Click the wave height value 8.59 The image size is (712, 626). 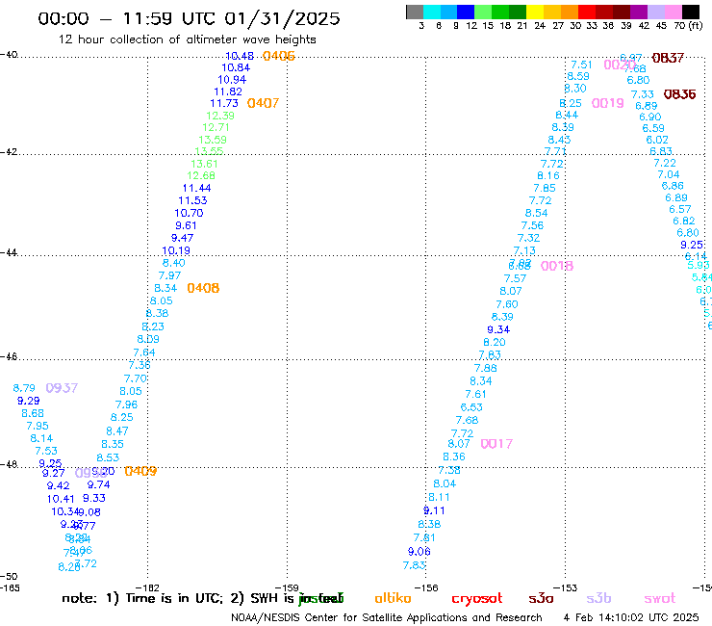pos(578,76)
